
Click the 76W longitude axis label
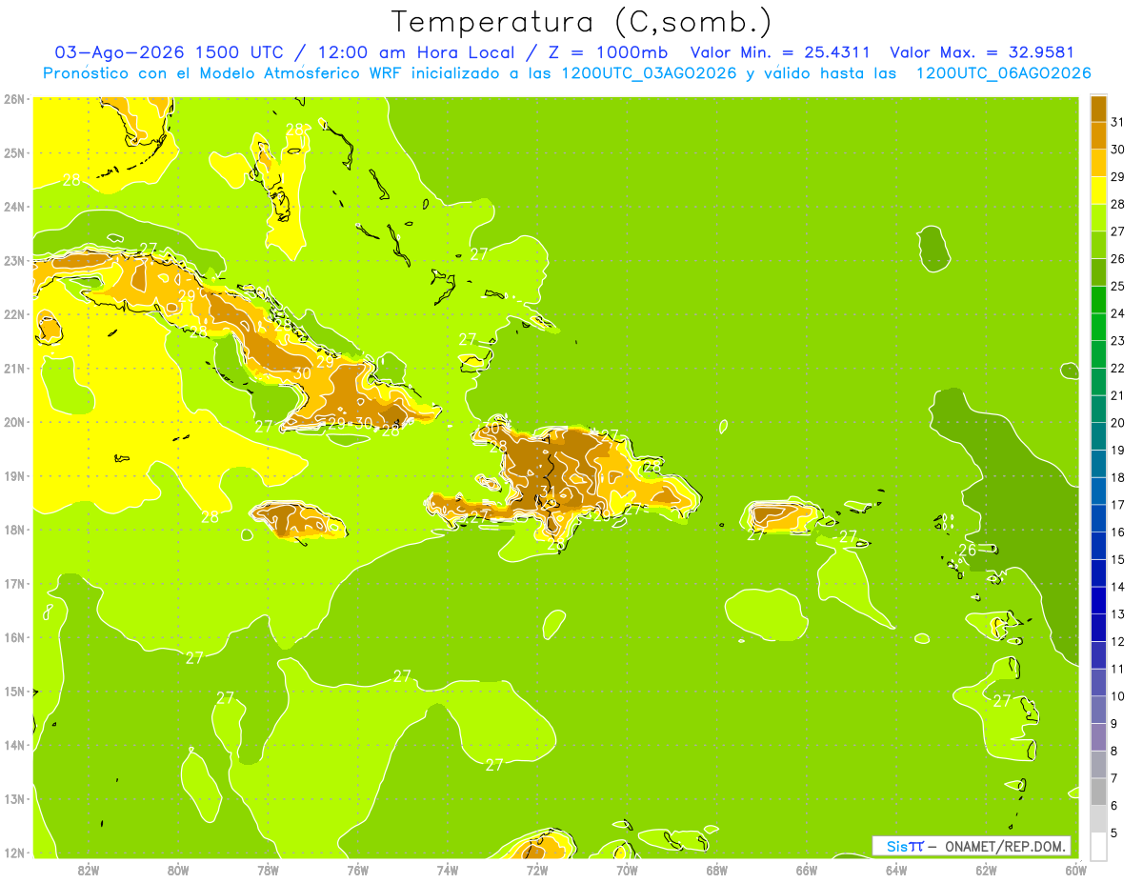coord(358,870)
